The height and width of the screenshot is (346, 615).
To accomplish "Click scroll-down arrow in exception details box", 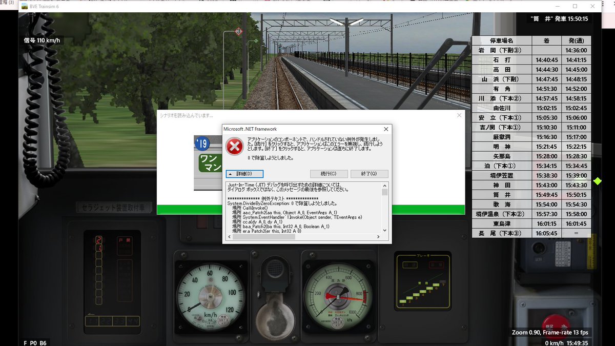I will (385, 231).
